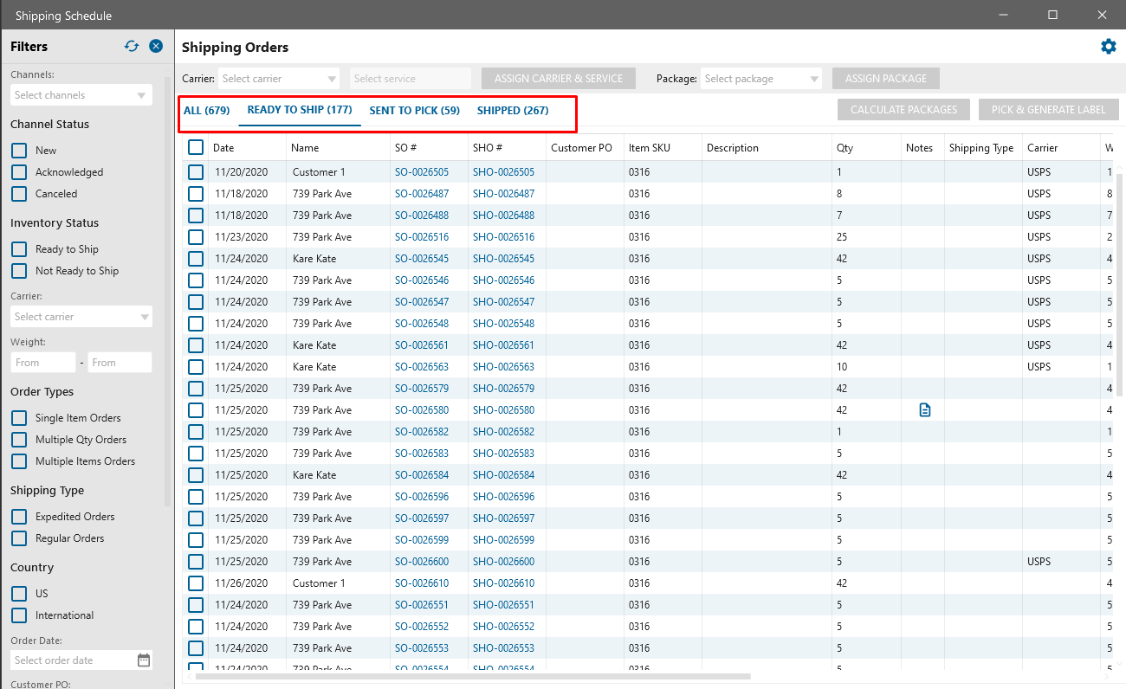This screenshot has width=1126, height=689.
Task: Open the settings gear icon
Action: tap(1108, 47)
